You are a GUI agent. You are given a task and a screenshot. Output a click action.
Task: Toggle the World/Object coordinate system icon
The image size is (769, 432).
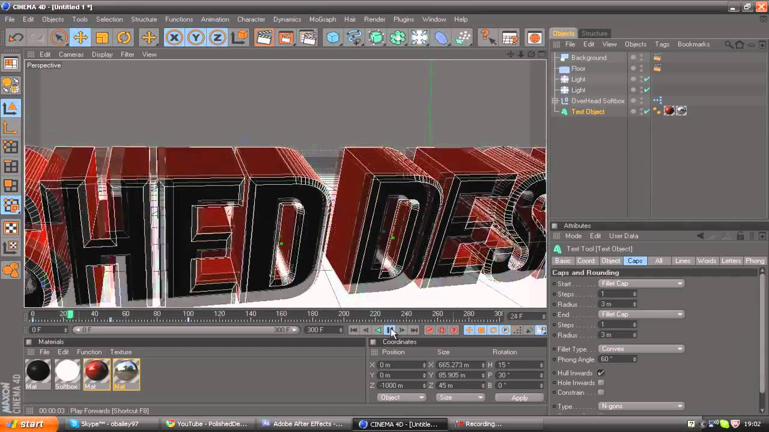pos(239,38)
